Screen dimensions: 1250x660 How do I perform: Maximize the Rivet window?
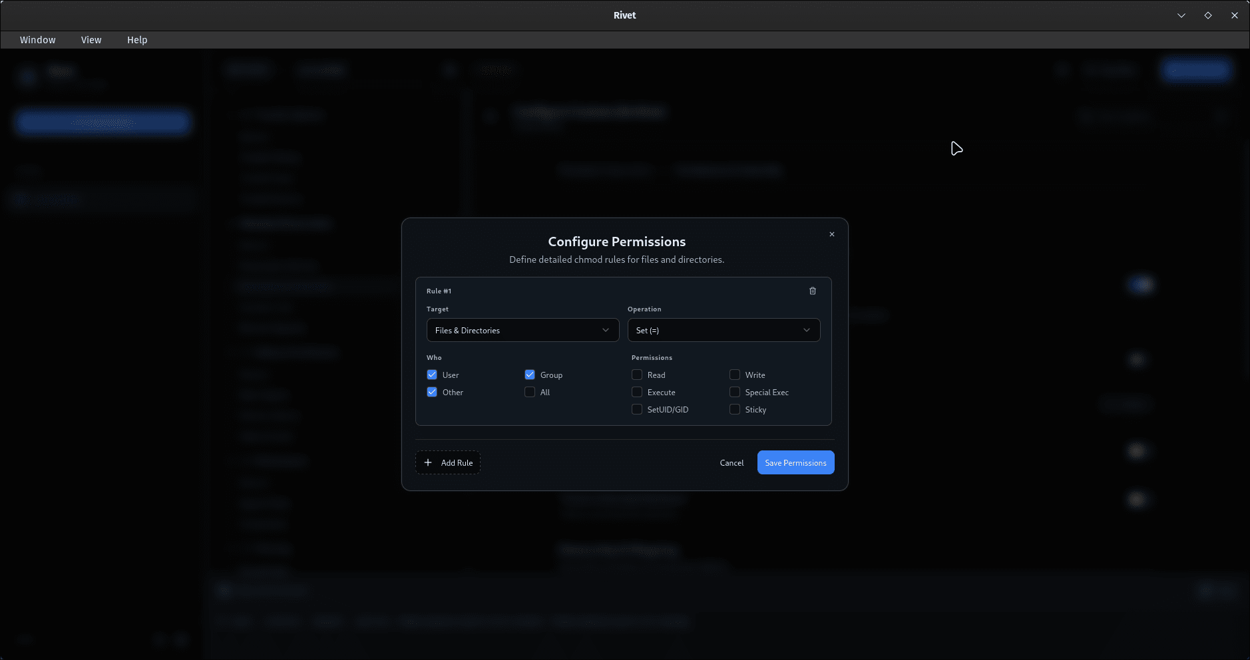pos(1208,15)
